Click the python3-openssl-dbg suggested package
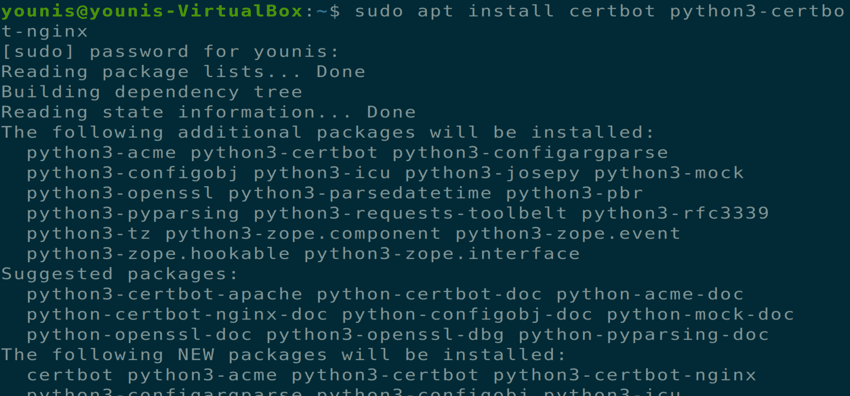The height and width of the screenshot is (396, 850). click(x=385, y=335)
